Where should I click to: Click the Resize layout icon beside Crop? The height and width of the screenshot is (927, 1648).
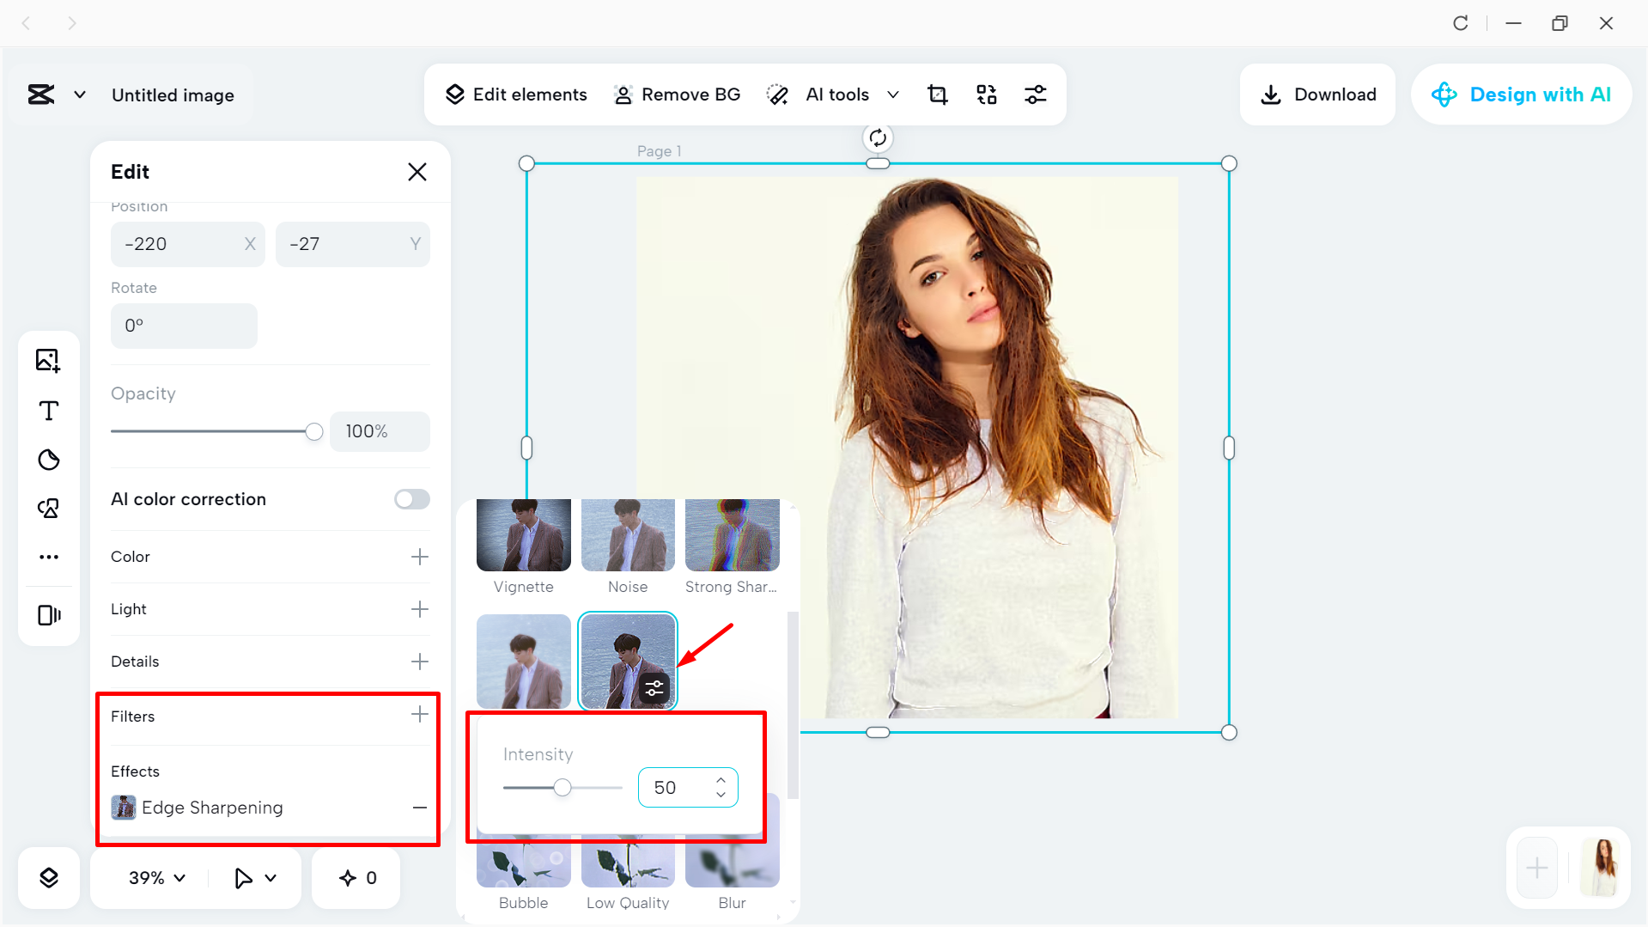(986, 95)
